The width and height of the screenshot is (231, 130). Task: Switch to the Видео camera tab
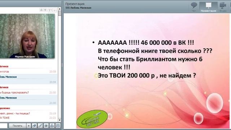[223, 7]
